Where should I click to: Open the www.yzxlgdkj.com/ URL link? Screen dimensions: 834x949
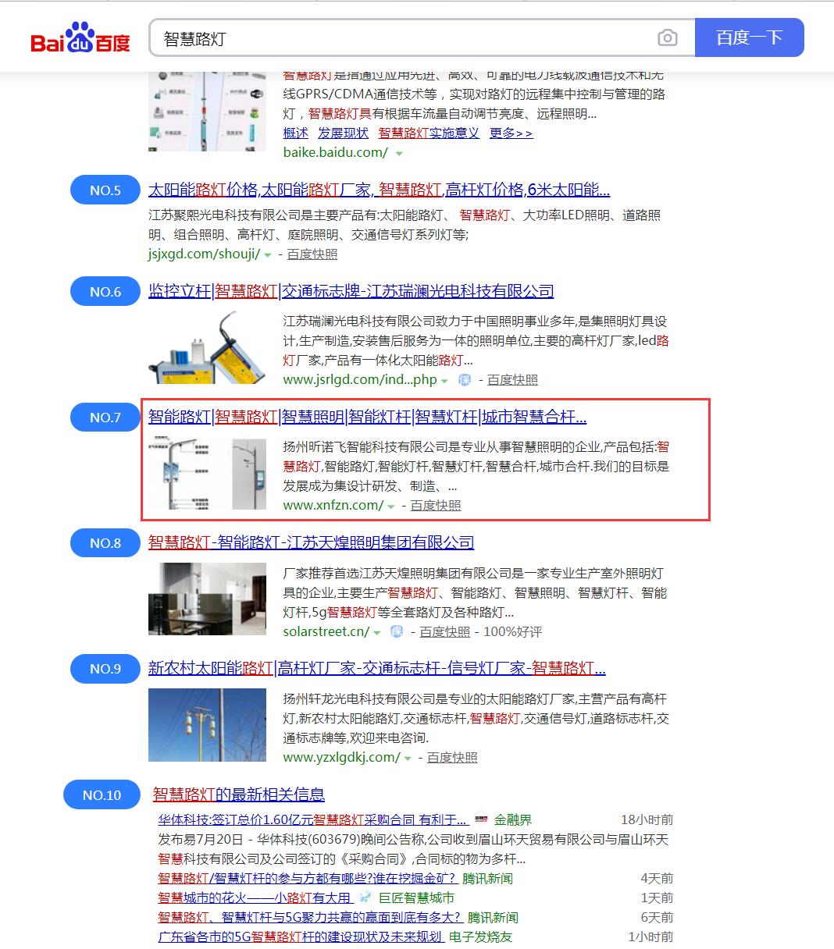[x=342, y=757]
